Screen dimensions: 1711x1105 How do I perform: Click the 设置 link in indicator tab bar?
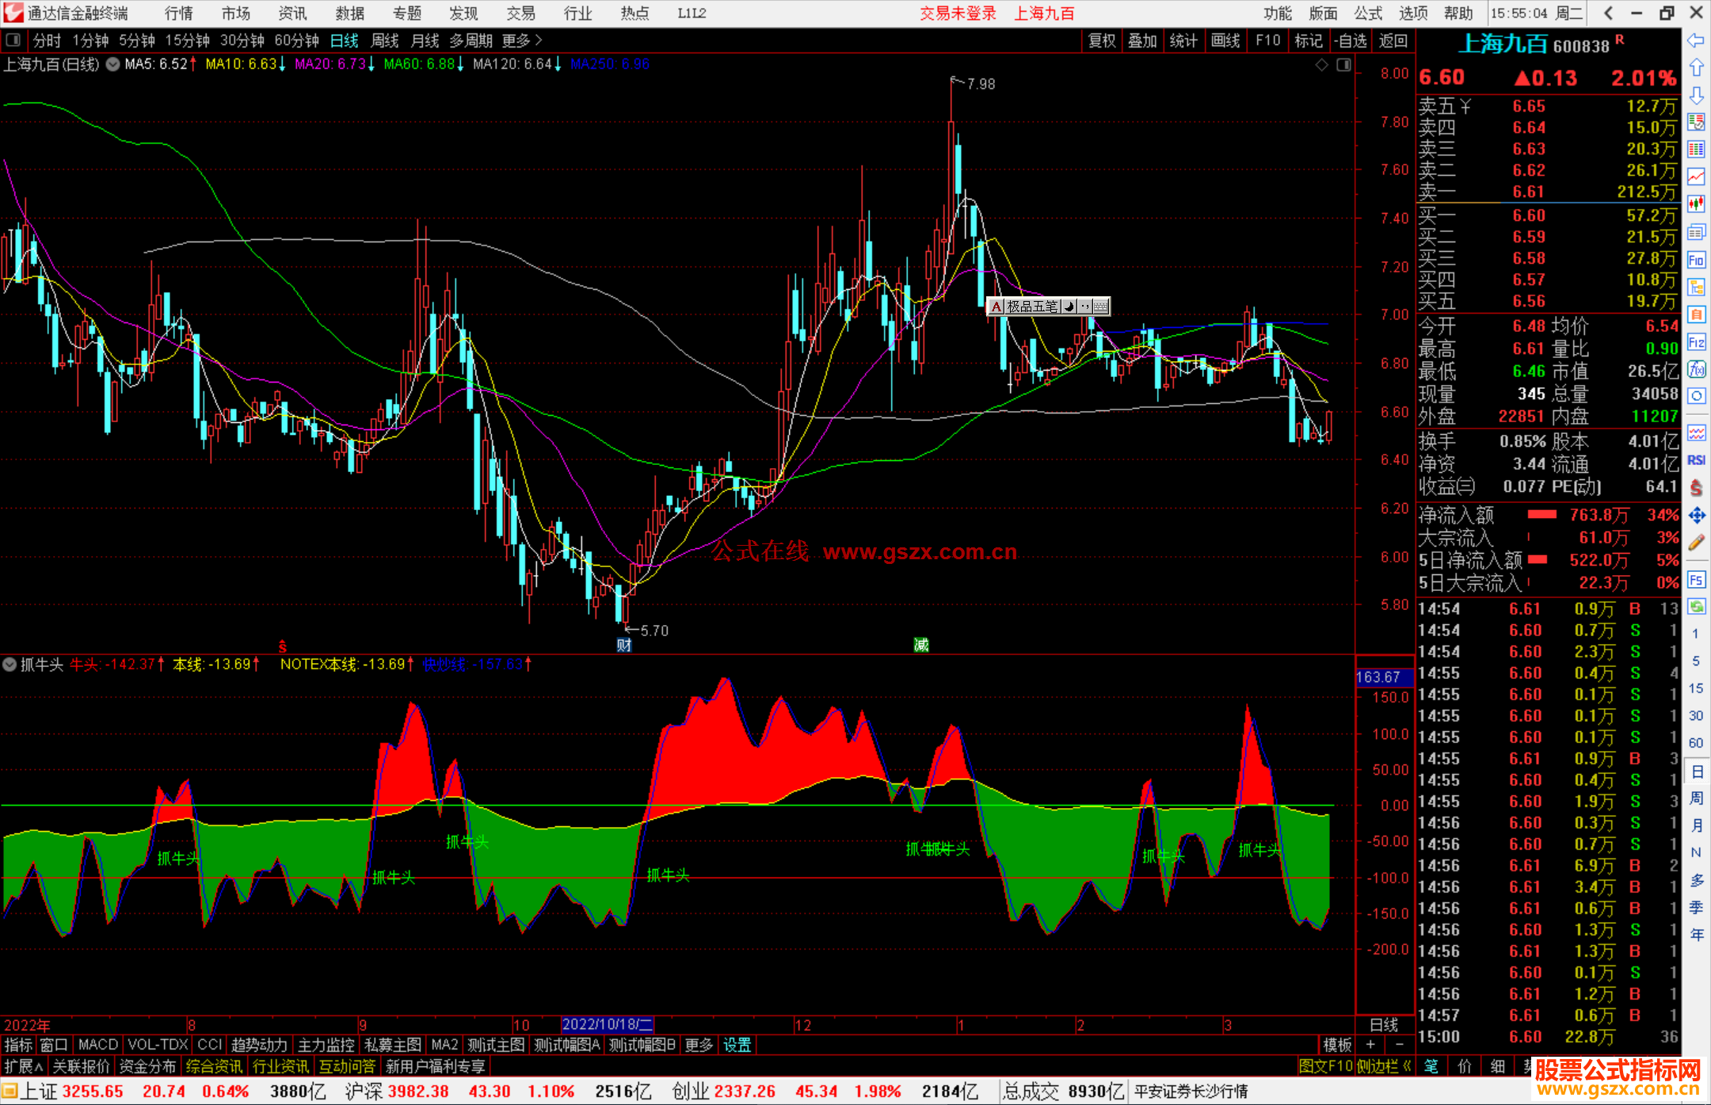pos(737,1045)
